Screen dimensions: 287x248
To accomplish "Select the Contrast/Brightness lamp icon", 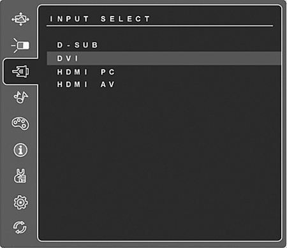I will pyautogui.click(x=20, y=45).
